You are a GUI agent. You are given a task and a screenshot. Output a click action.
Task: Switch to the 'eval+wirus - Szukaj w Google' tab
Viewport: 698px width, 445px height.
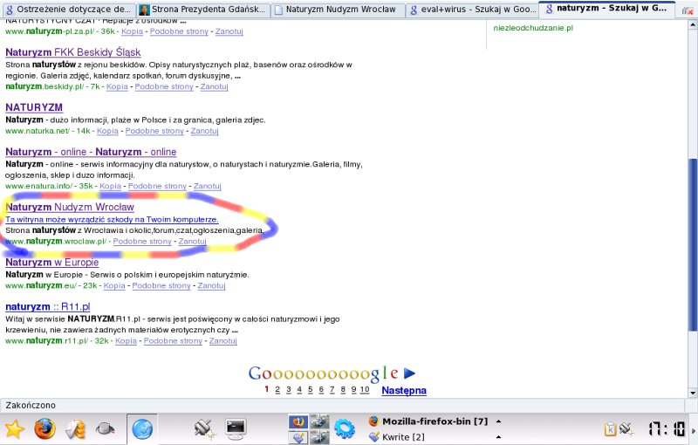[471, 10]
